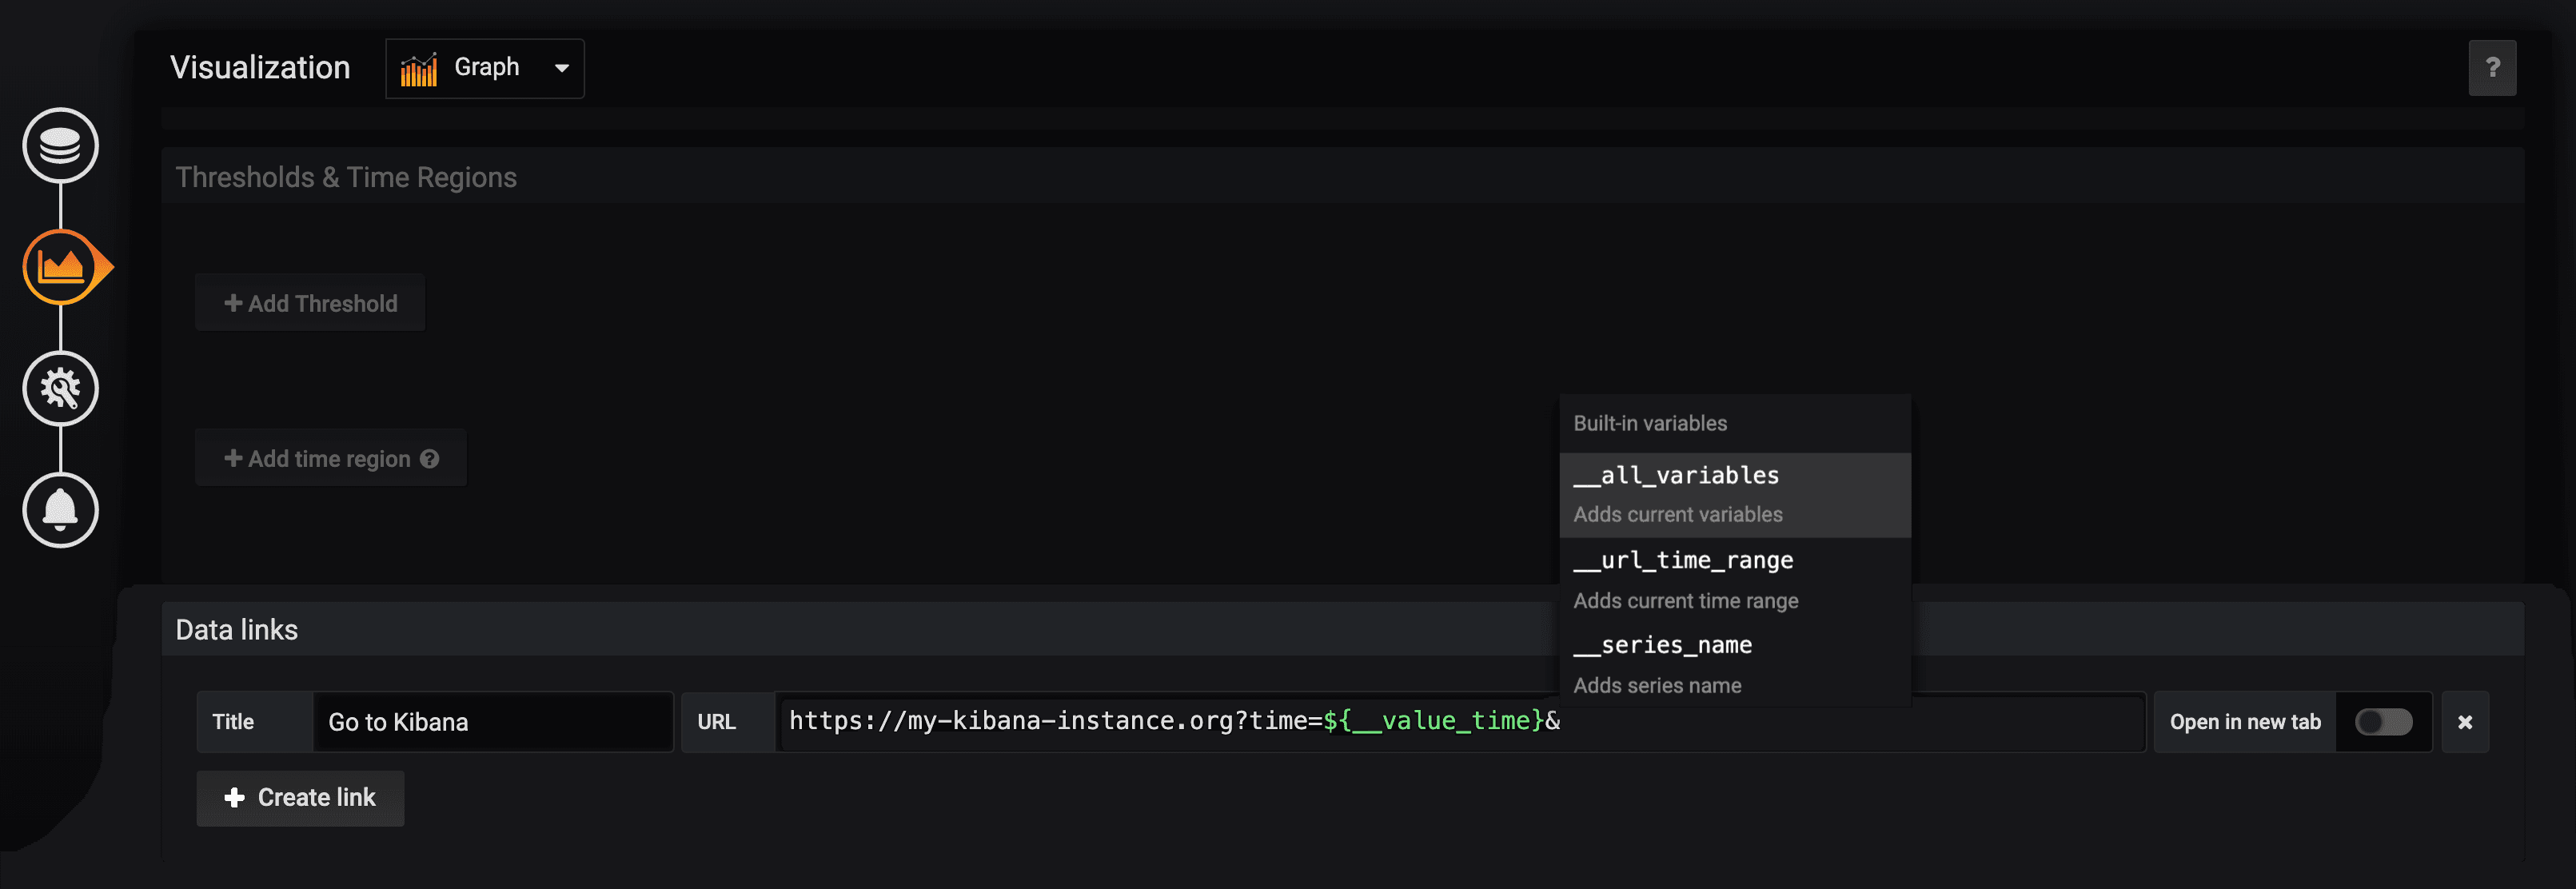
Task: Open the General settings gear icon
Action: pos(60,389)
